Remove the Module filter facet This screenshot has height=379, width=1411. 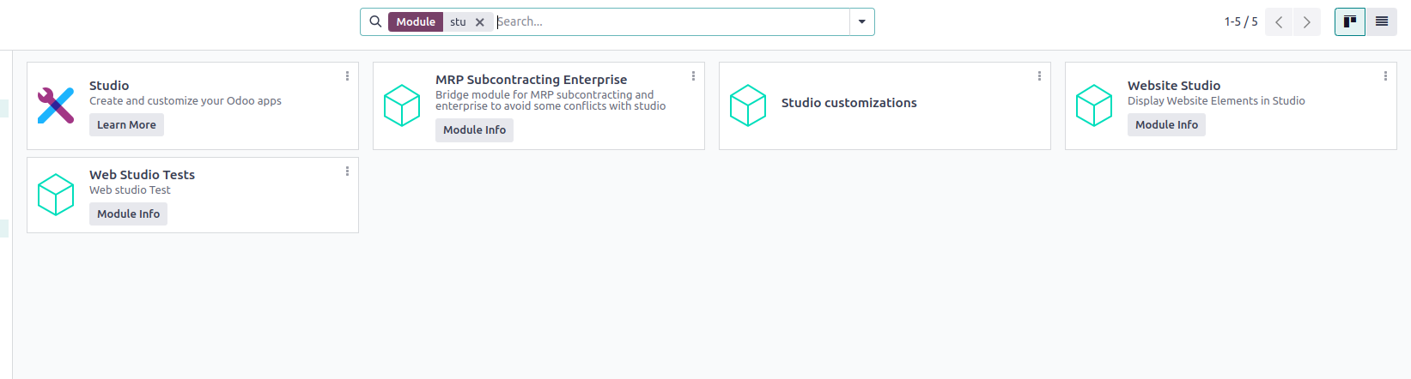(x=480, y=22)
